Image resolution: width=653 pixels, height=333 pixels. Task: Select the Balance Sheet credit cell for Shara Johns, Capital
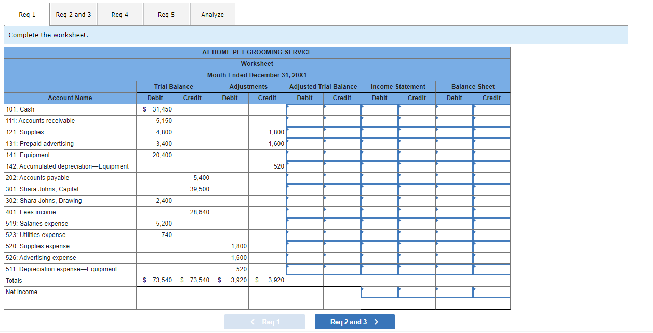tap(491, 189)
